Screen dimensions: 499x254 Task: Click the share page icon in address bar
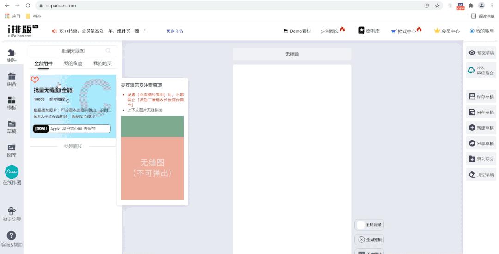pyautogui.click(x=427, y=6)
